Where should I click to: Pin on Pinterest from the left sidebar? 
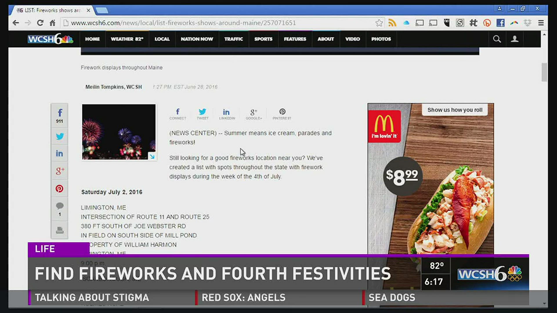pos(60,189)
